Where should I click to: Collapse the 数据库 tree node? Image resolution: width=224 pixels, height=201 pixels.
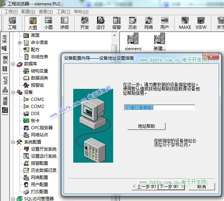click(x=13, y=64)
